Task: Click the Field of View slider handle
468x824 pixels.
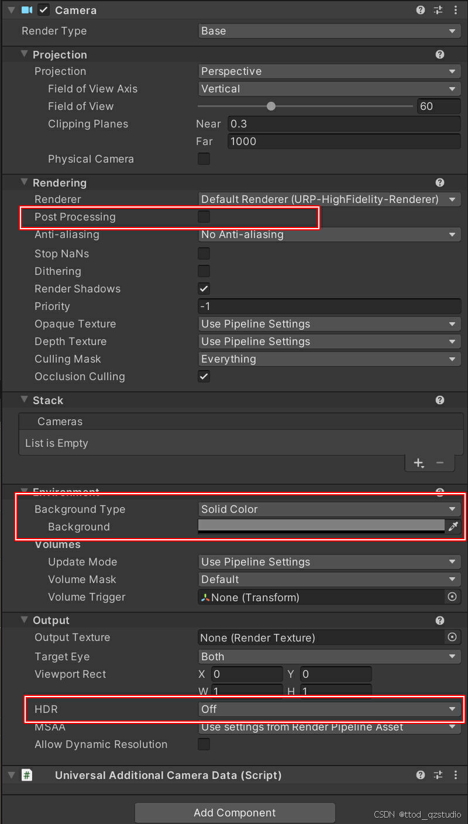Action: pyautogui.click(x=271, y=106)
